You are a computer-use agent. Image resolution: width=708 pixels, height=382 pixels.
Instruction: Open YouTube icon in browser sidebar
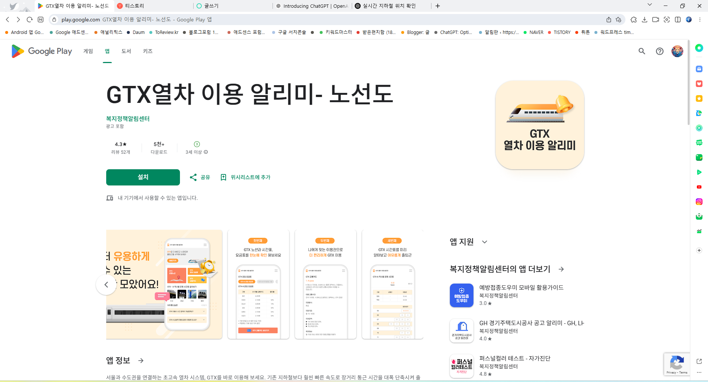[x=699, y=187]
